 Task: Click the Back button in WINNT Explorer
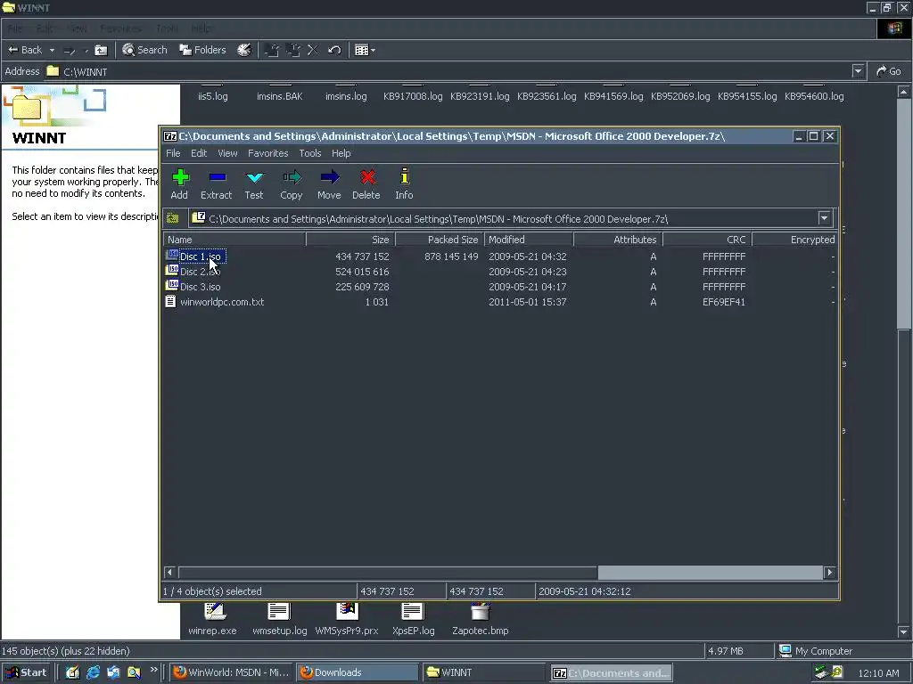click(x=25, y=50)
